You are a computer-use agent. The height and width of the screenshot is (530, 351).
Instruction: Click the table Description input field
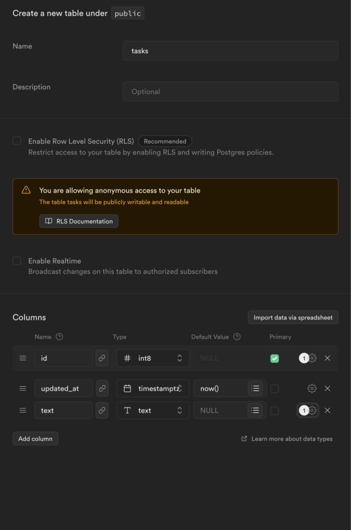(x=230, y=92)
